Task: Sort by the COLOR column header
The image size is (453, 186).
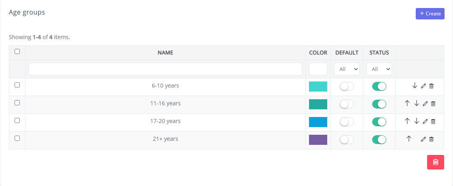Action: click(318, 53)
